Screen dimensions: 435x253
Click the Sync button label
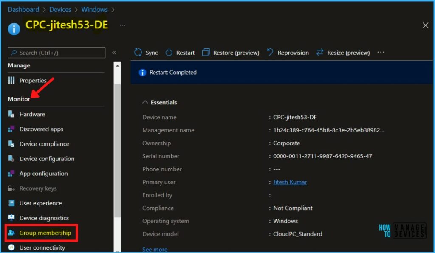[x=152, y=53]
